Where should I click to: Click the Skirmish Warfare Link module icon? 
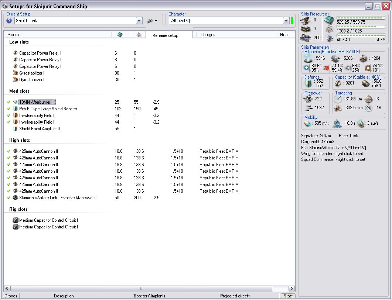pos(15,198)
